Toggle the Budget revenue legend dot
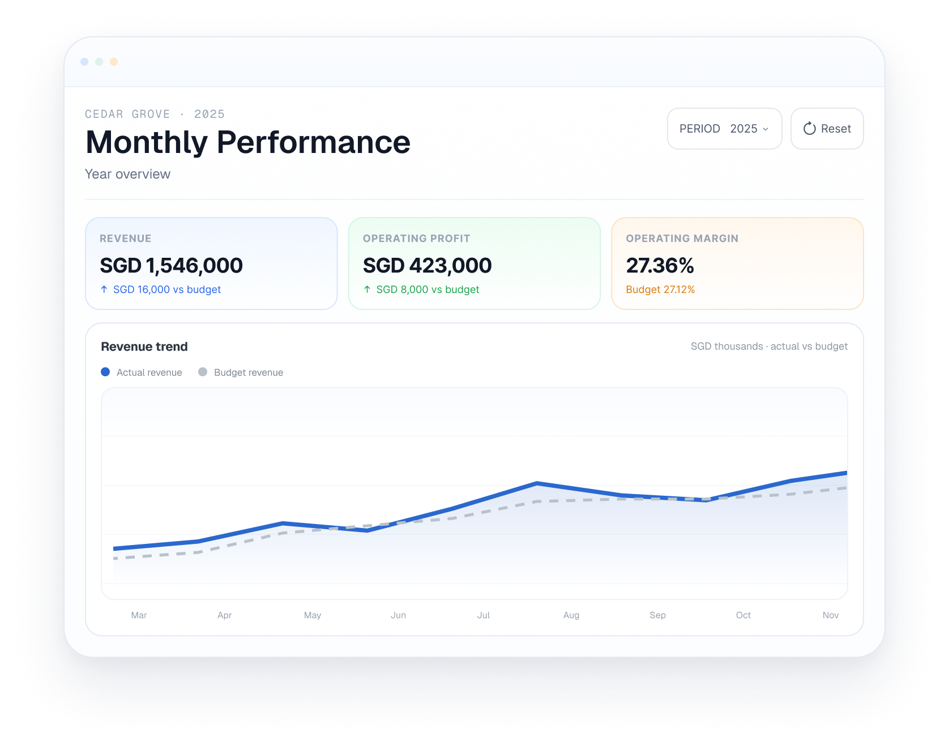 click(x=203, y=372)
